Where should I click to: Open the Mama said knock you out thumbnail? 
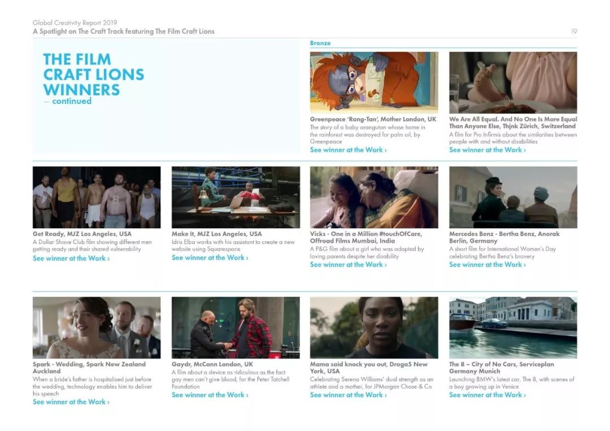[x=374, y=328]
